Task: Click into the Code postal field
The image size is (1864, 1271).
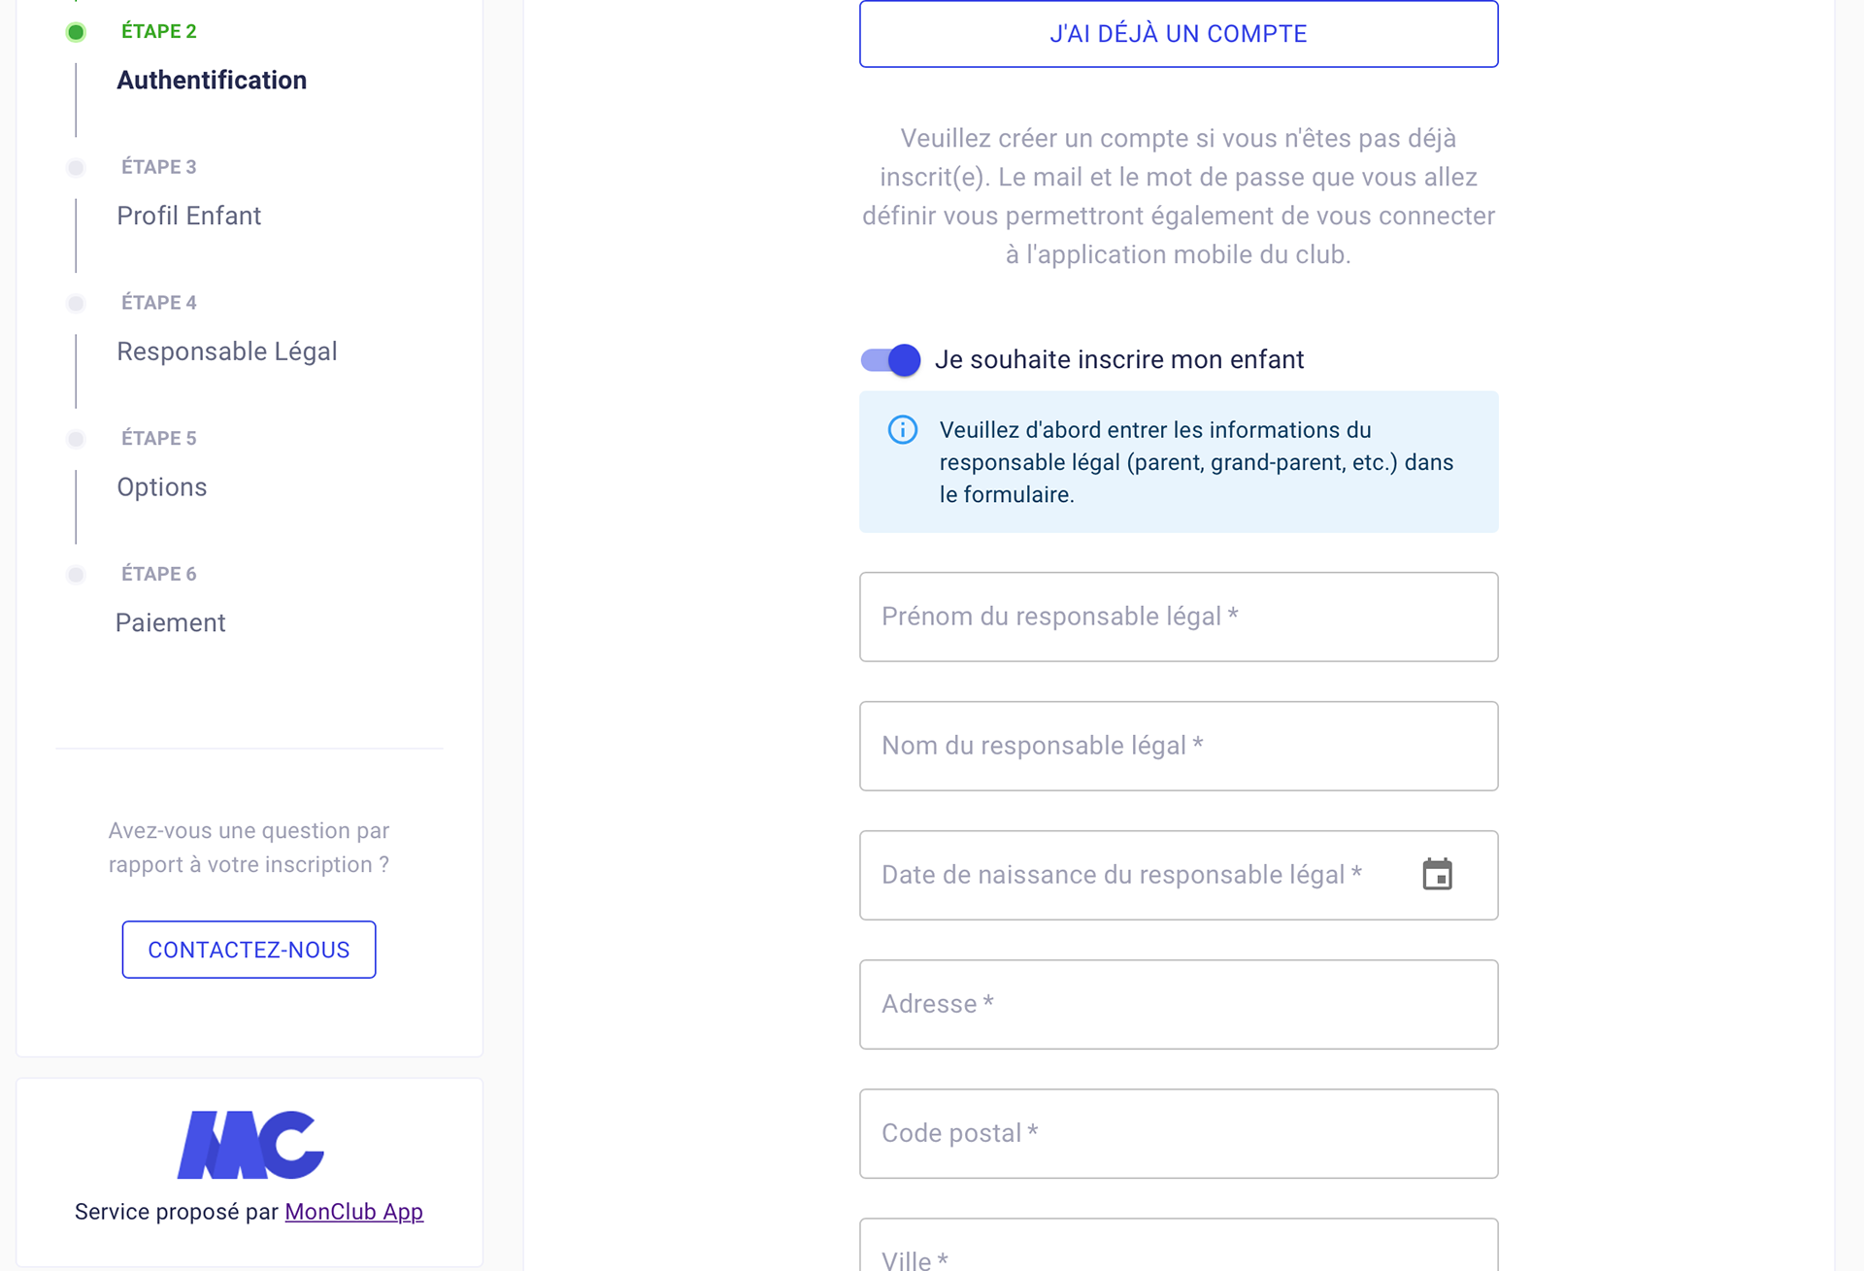Action: (1179, 1133)
